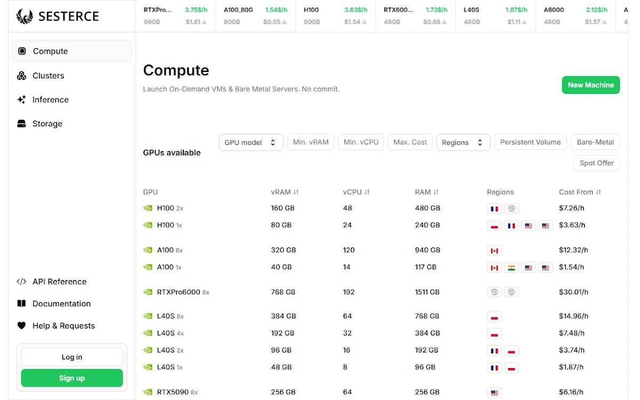Click the Min. vCPU filter field
Screen dimensions: 640x400
pos(361,142)
